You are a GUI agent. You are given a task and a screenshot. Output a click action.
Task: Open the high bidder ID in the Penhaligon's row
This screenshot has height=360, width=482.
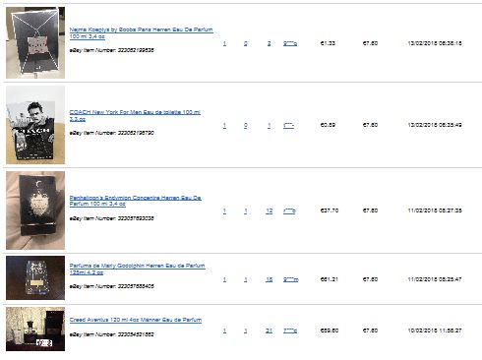pos(289,210)
